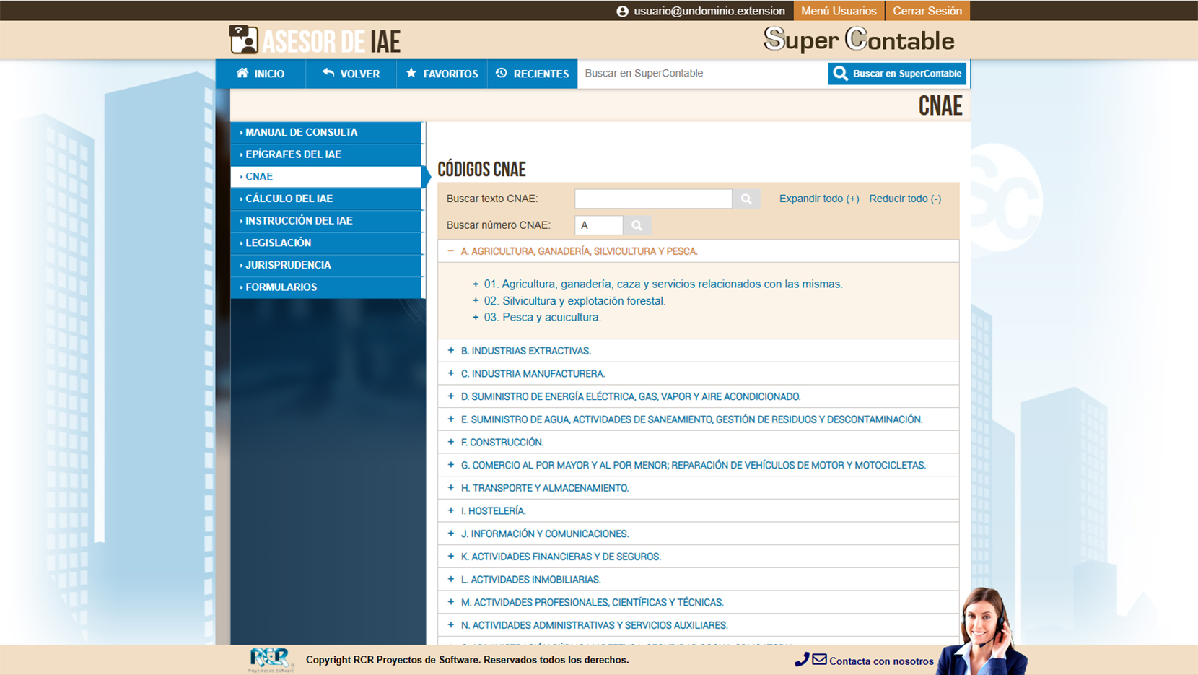The width and height of the screenshot is (1198, 675).
Task: Select CNAE in the sidebar menu
Action: click(326, 176)
